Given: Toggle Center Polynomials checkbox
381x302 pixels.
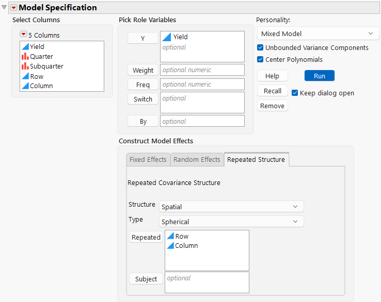Looking at the screenshot, I should point(260,59).
